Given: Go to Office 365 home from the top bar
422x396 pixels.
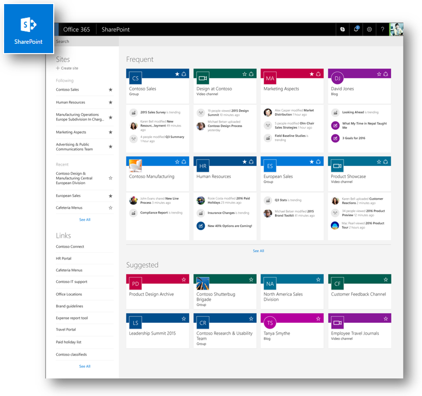Looking at the screenshot, I should 76,29.
